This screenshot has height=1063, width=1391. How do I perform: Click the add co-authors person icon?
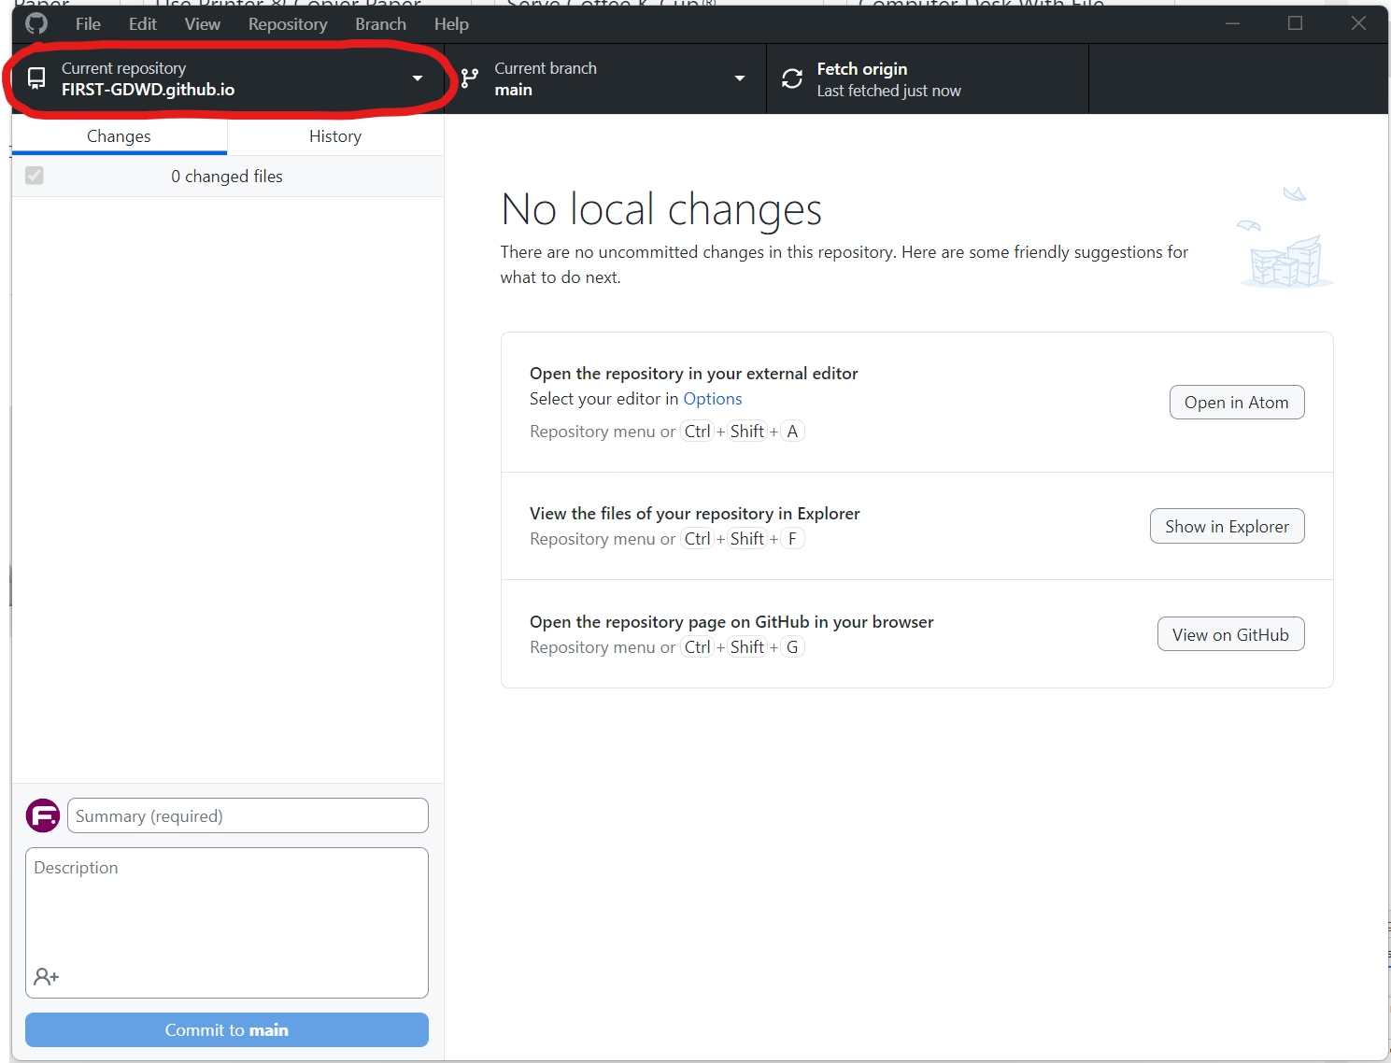pyautogui.click(x=46, y=977)
